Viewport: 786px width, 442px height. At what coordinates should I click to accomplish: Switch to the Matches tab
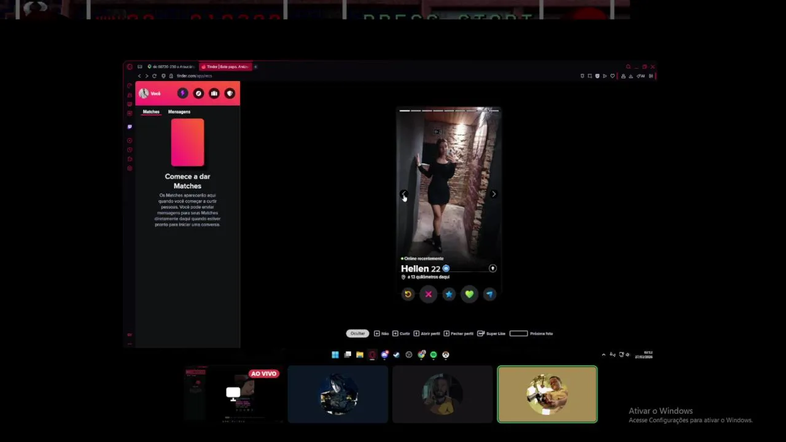pos(151,112)
